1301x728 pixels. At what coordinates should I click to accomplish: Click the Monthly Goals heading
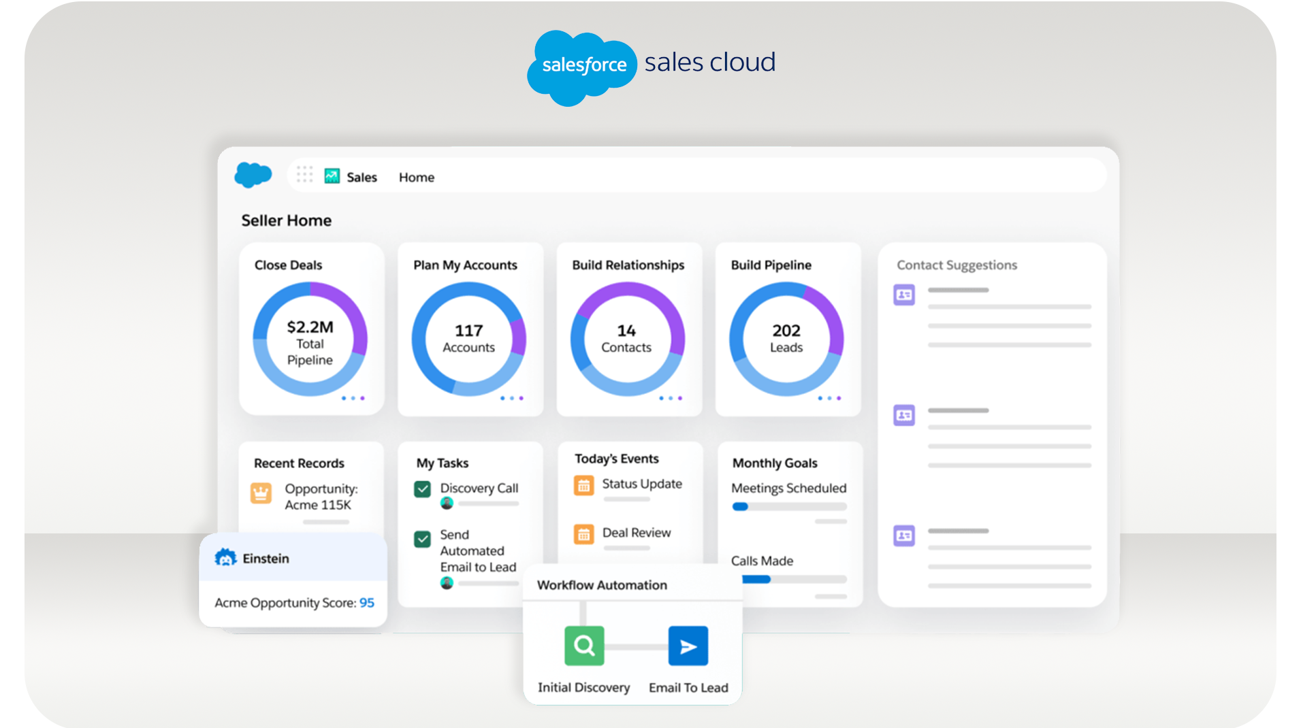pos(775,463)
